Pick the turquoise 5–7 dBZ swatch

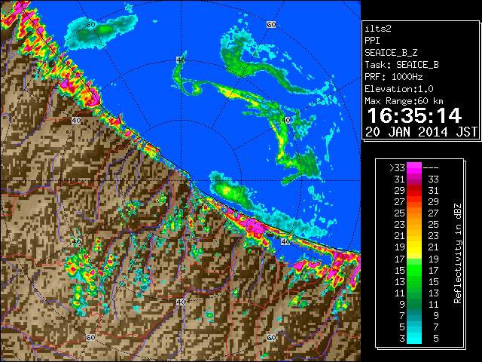tap(414, 327)
